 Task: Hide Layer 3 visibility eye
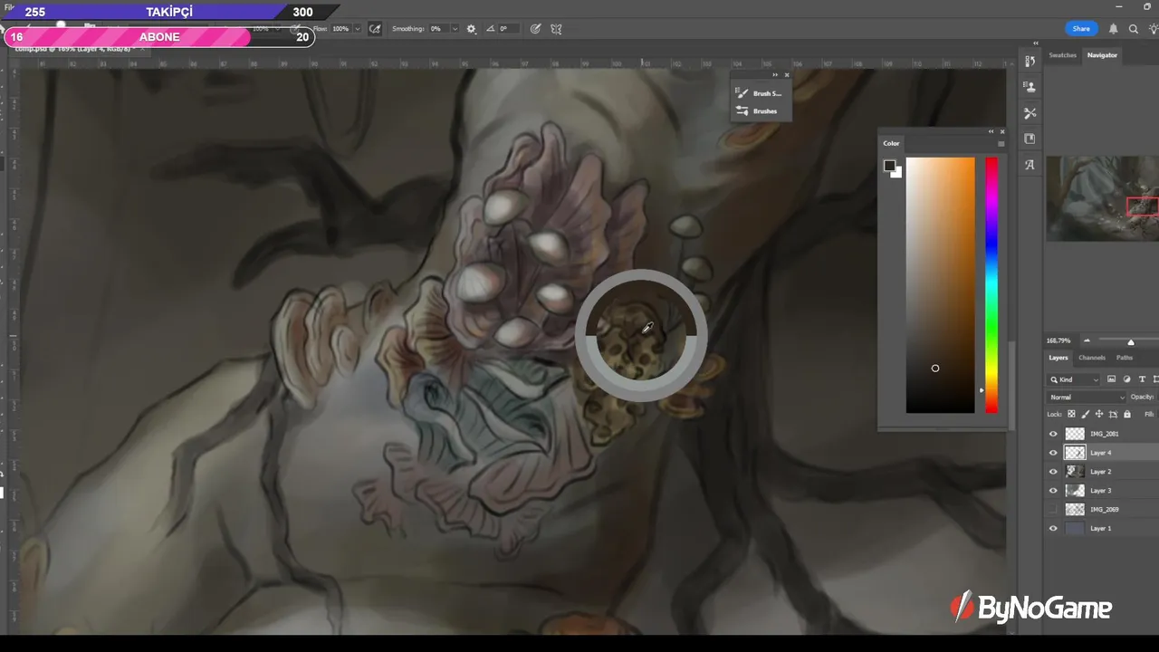1052,491
